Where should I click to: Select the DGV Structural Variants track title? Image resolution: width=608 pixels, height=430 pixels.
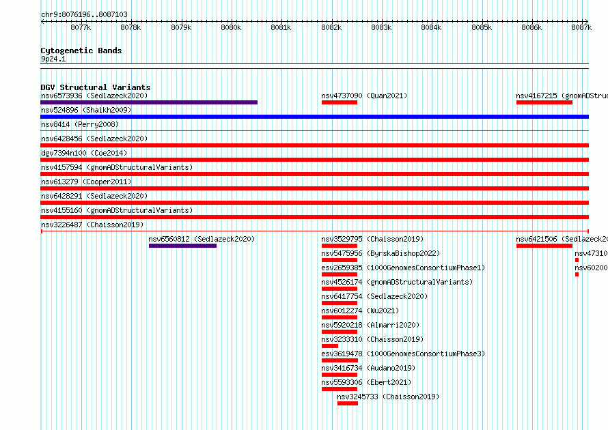pos(96,87)
